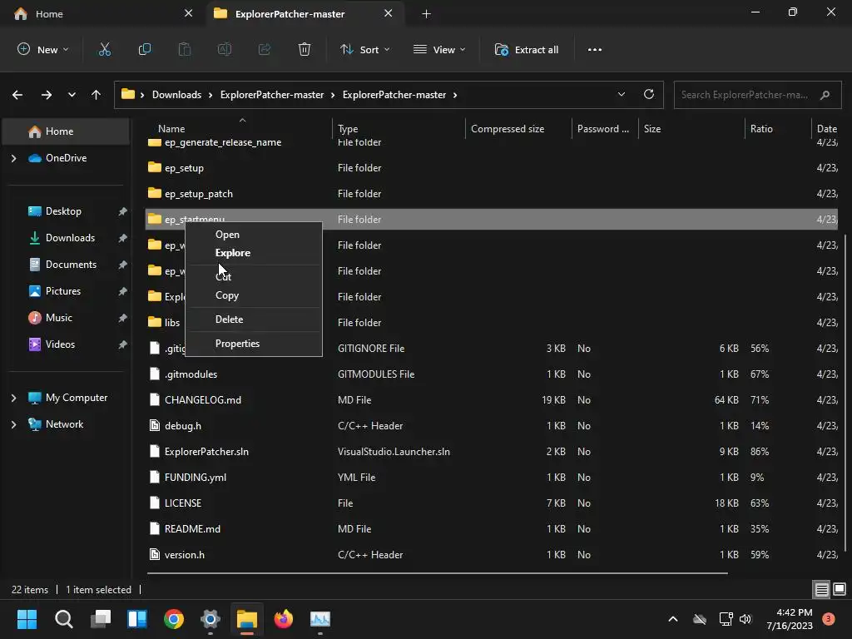Launch Firefox from taskbar
The image size is (852, 639).
click(x=284, y=618)
